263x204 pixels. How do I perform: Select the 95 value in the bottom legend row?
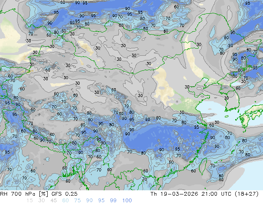101,201
